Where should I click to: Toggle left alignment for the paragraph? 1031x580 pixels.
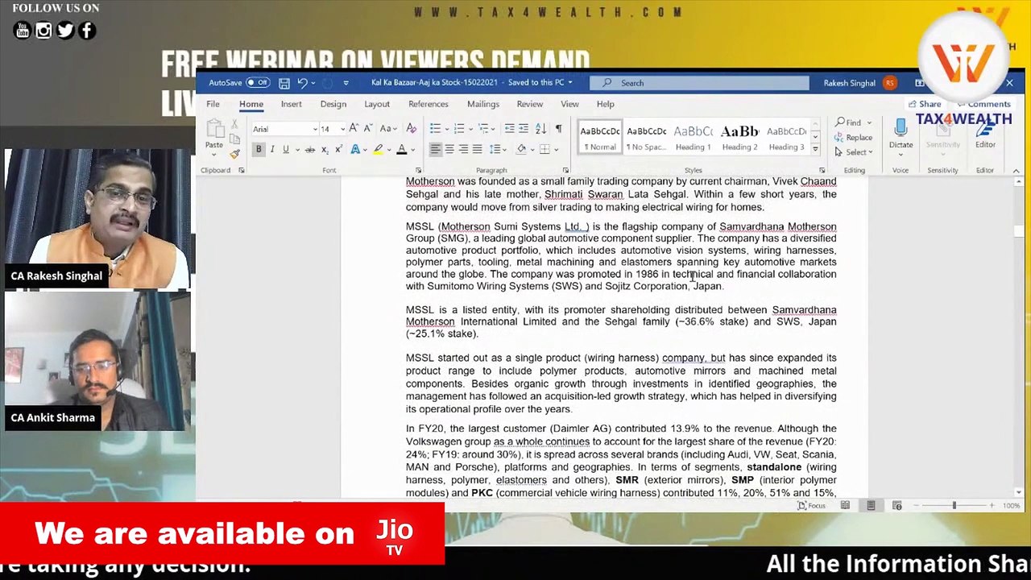click(435, 149)
